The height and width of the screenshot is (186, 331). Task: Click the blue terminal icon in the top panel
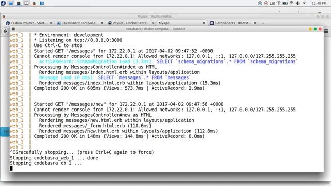click(42, 3)
